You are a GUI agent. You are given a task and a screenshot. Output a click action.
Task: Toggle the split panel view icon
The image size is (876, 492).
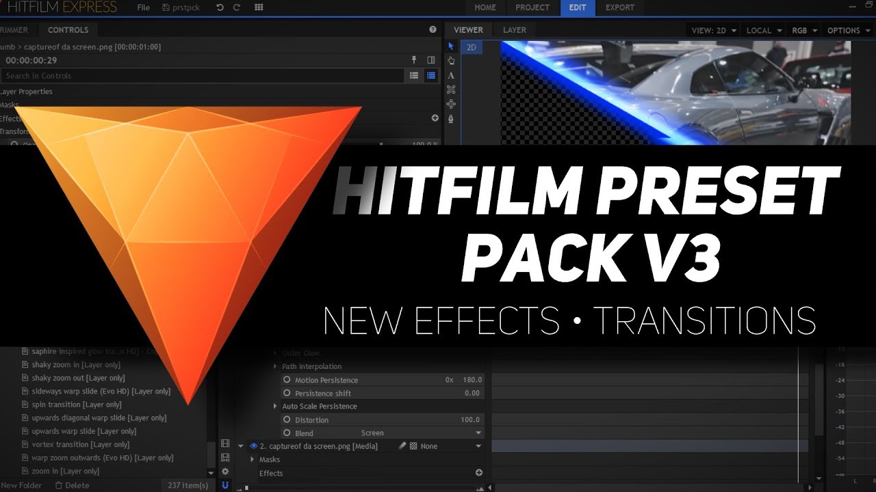[431, 60]
